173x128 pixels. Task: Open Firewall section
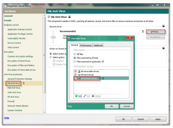coord(11,101)
